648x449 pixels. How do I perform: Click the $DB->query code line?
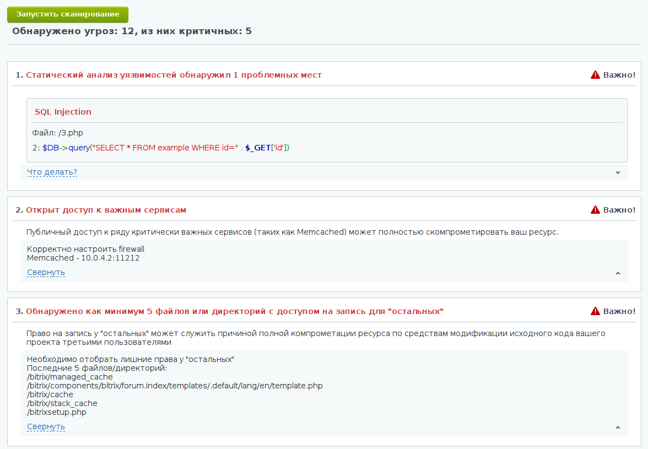[161, 148]
